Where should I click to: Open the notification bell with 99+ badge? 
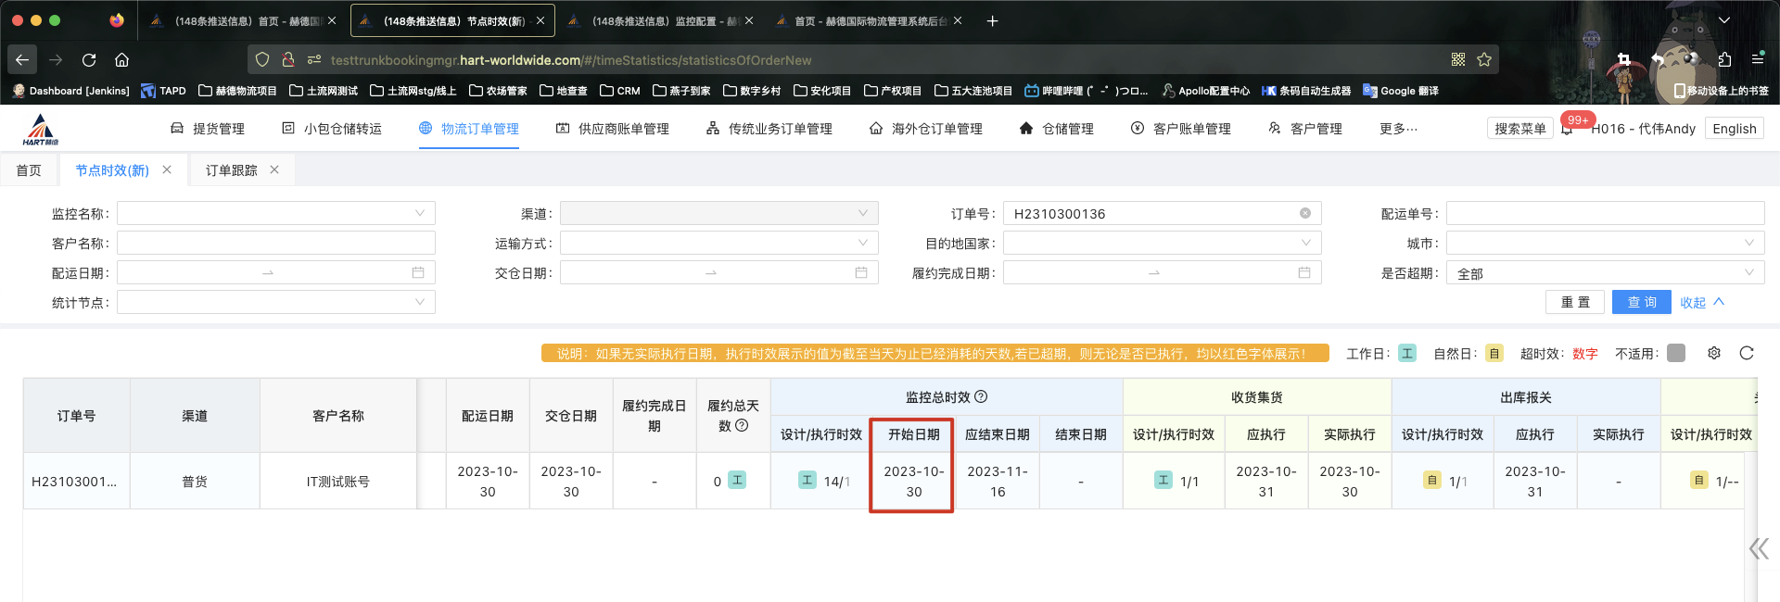[1567, 129]
